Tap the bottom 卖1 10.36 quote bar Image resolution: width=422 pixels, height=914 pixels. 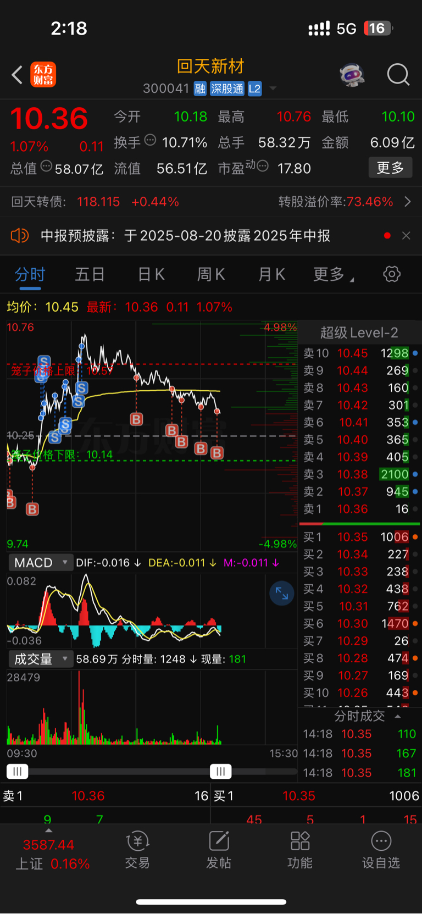coord(105,796)
